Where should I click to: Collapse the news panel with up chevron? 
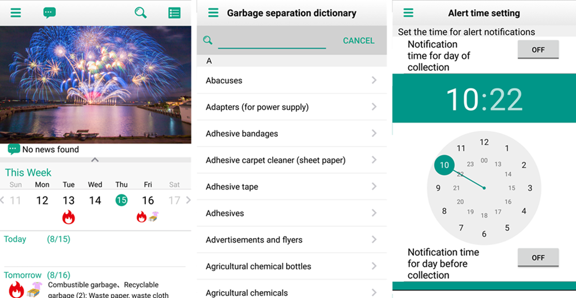[95, 160]
